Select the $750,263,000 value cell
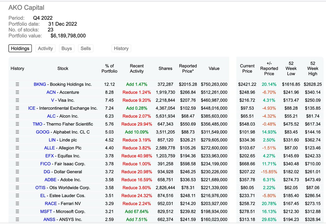Image resolution: width=326 pixels, height=224 pixels. click(214, 84)
